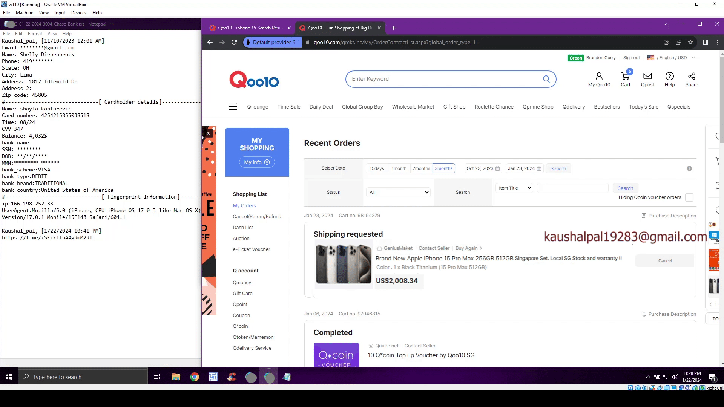Open the Qpost mail icon
Viewport: 724px width, 407px height.
point(647,77)
